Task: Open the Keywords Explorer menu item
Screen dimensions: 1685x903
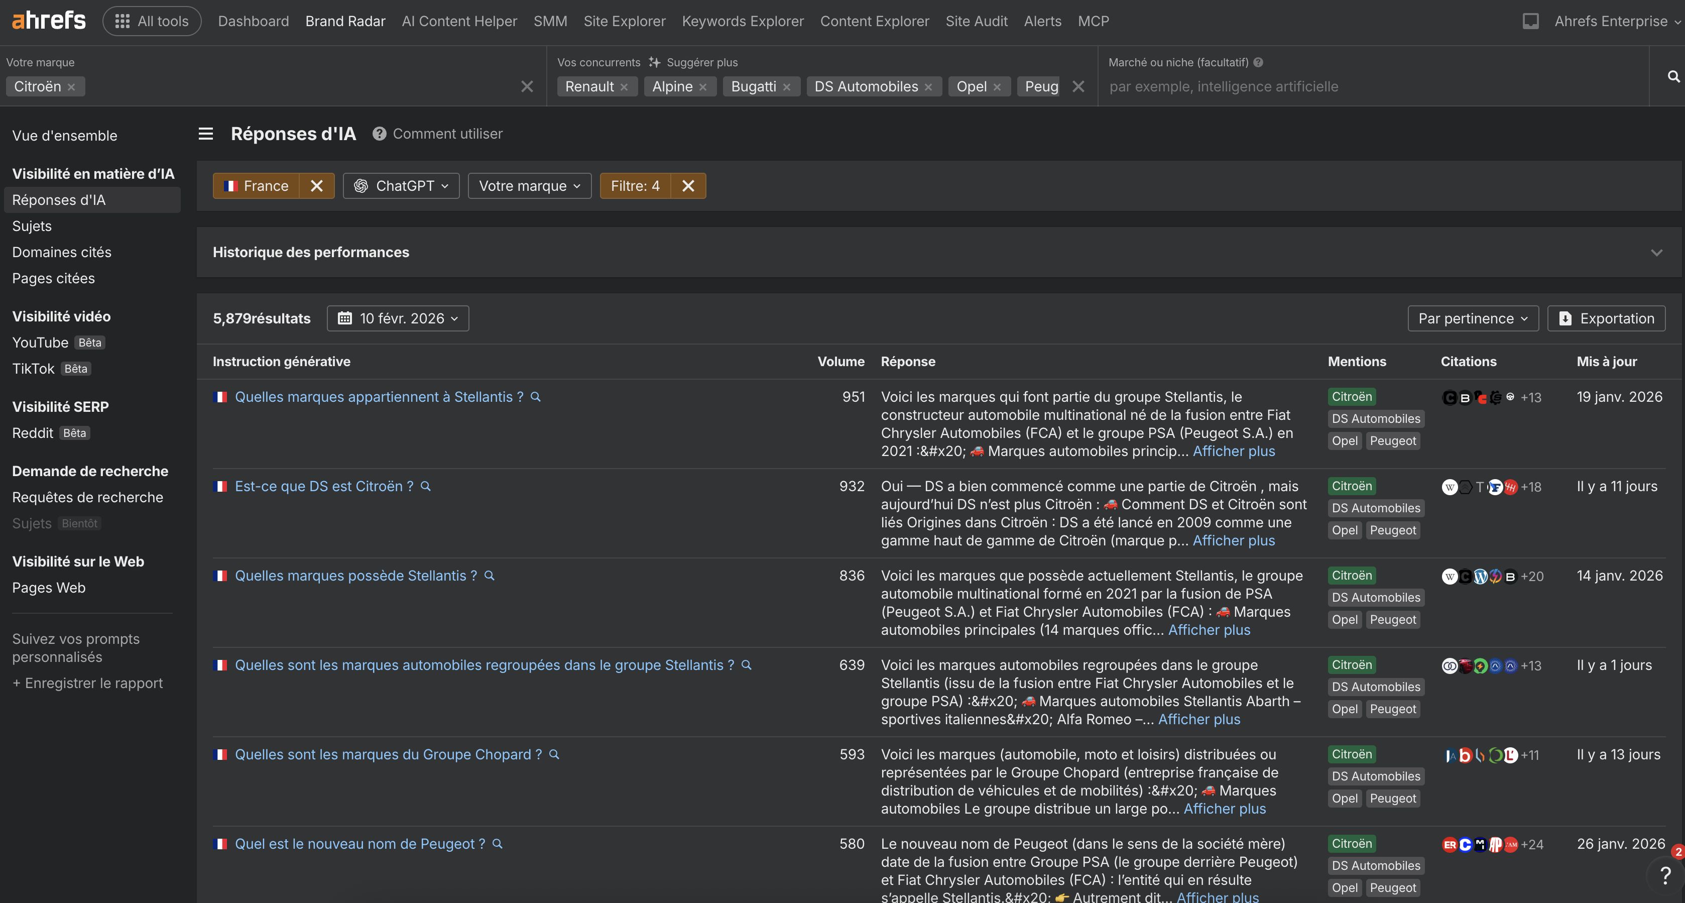Action: pyautogui.click(x=743, y=20)
